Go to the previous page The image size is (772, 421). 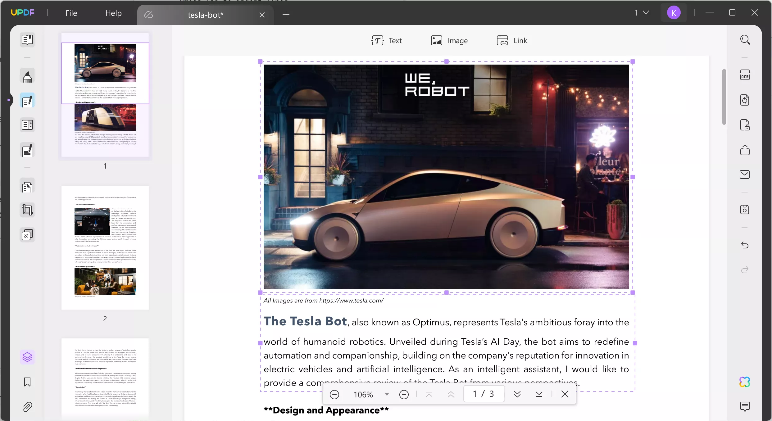pos(451,394)
